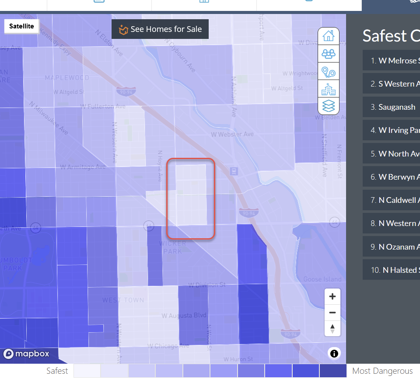Toggle Satellite map view
The image size is (420, 386).
tap(21, 26)
